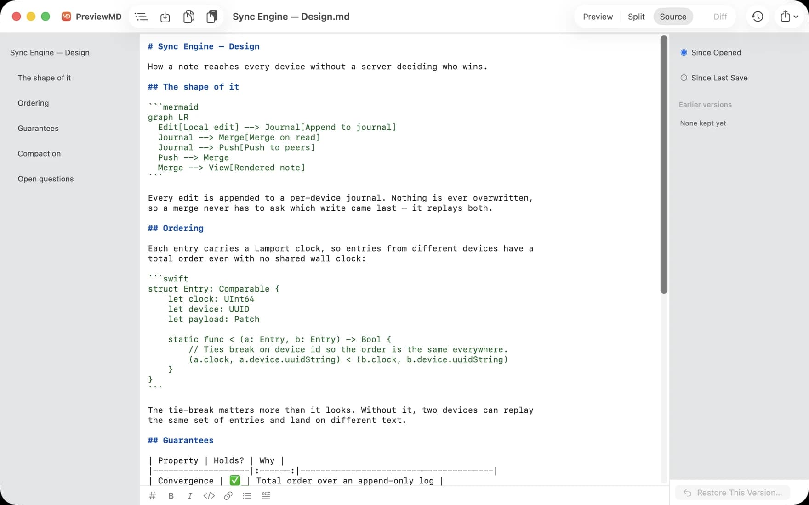Switch to the Preview view tab
809x505 pixels.
598,17
